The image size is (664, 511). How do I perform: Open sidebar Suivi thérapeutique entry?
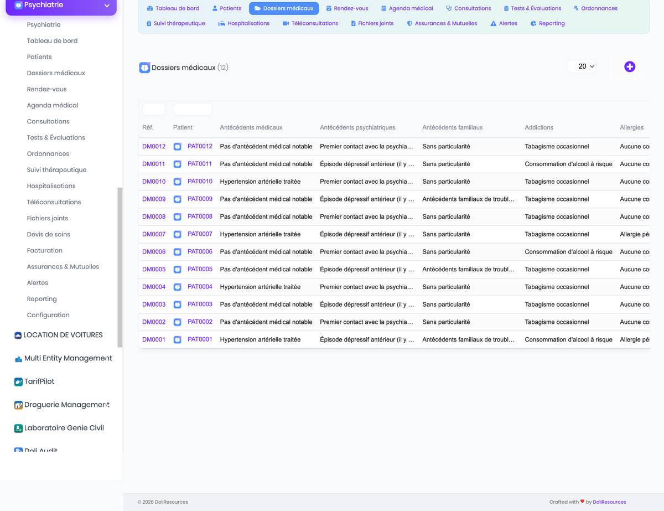(56, 170)
